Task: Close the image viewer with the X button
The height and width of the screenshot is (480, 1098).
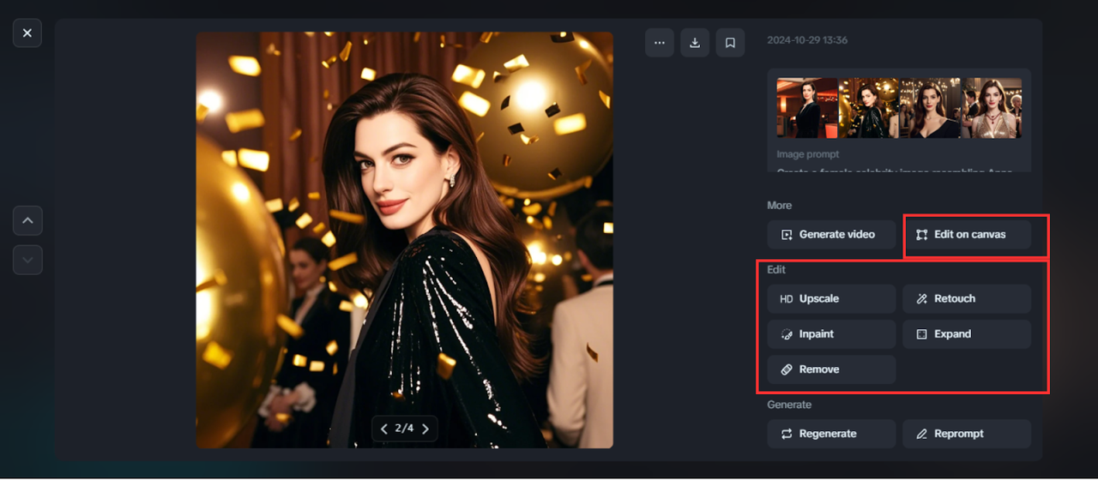Action: click(27, 33)
